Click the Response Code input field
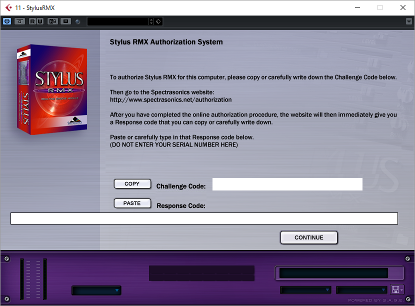Screen dimensions: 415x306 coord(204,218)
